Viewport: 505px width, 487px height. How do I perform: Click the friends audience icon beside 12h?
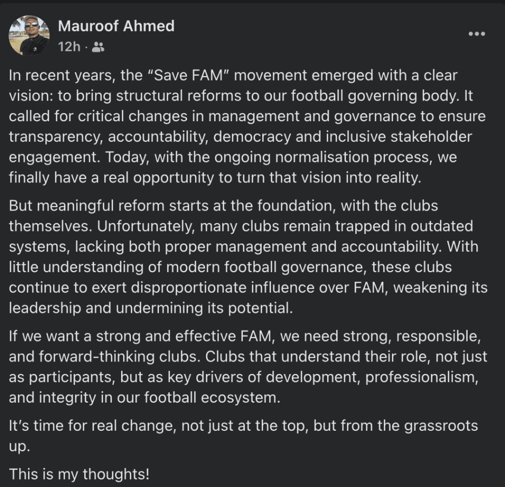click(98, 47)
